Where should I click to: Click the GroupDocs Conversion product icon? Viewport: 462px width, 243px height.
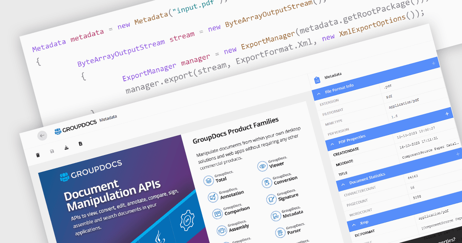[x=267, y=183]
